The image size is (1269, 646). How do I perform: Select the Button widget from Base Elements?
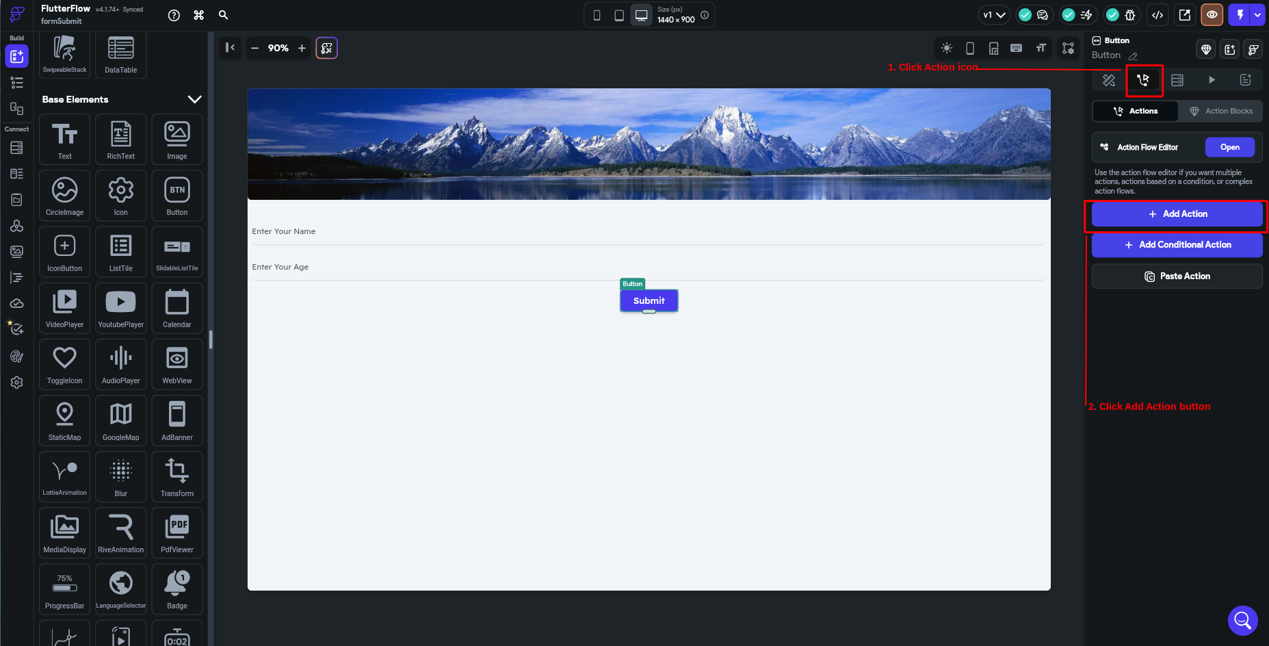[176, 196]
